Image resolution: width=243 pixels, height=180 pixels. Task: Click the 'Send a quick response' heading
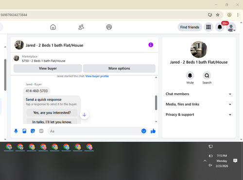(x=44, y=99)
